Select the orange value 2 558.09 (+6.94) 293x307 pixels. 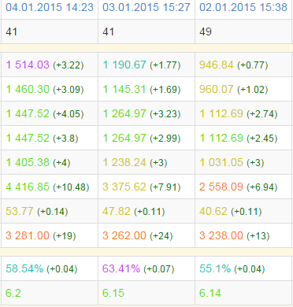239,187
